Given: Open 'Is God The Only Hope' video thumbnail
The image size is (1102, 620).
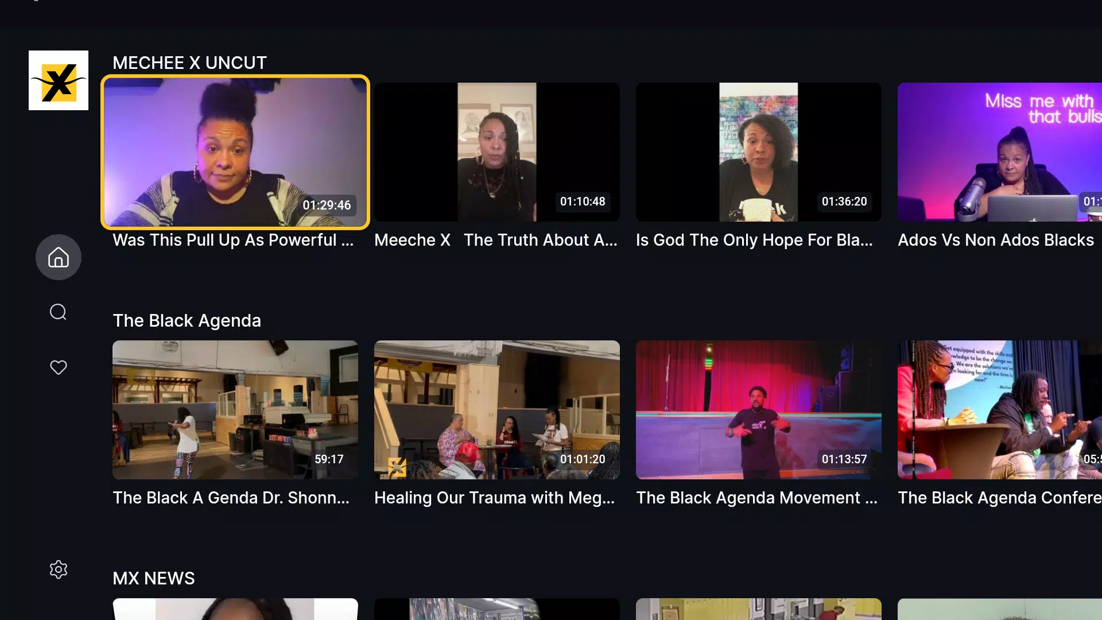Looking at the screenshot, I should 759,152.
